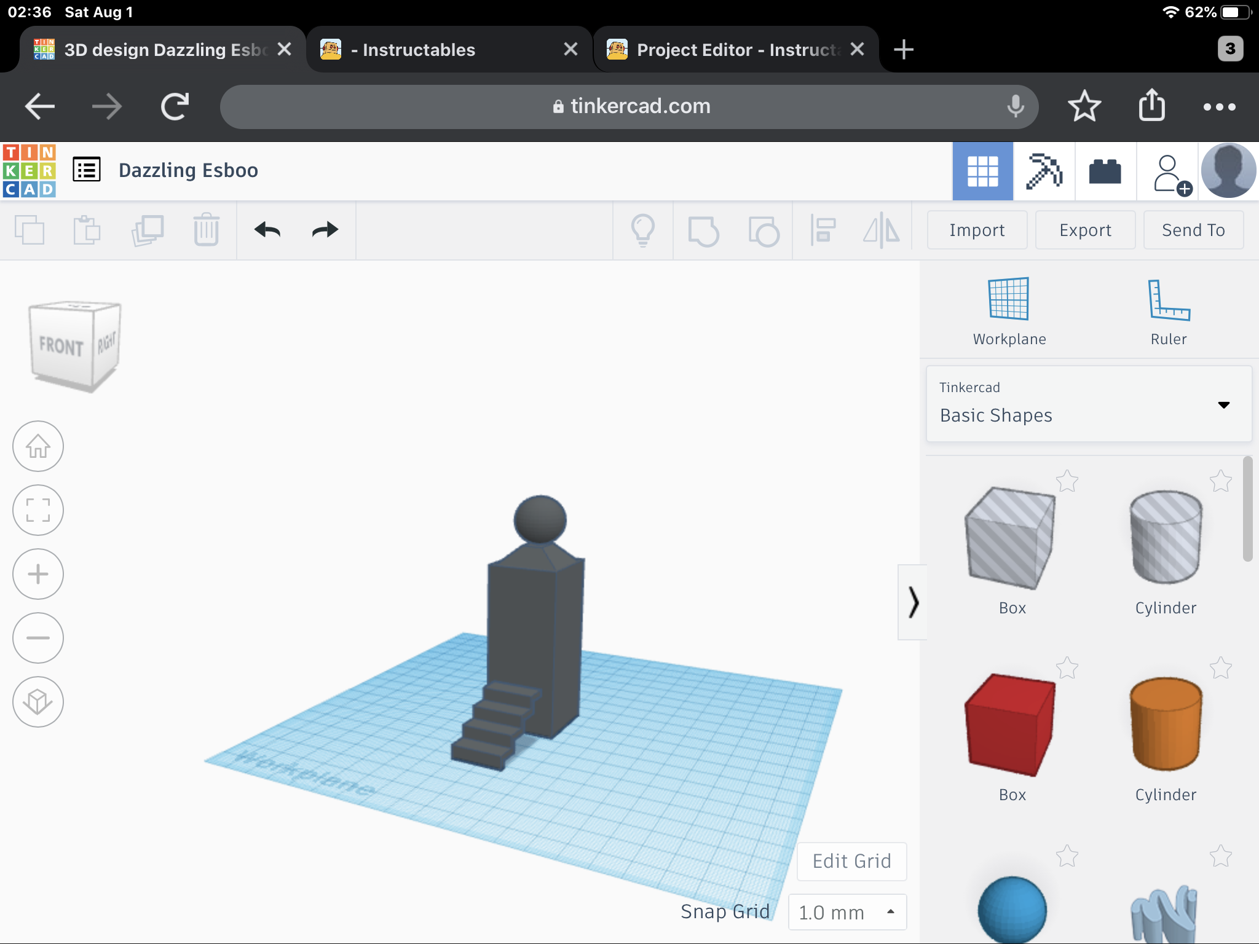
Task: Open the designs list icon
Action: [x=87, y=170]
